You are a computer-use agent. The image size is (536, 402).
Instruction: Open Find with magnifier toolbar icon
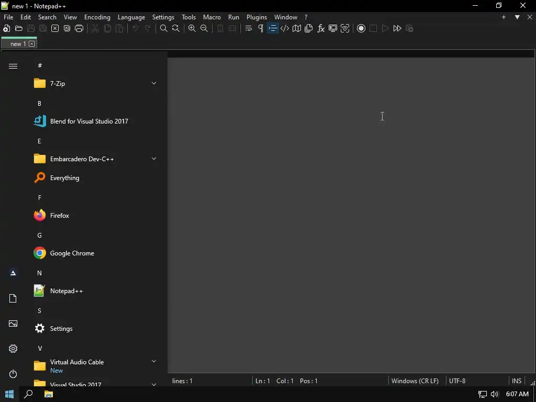[164, 28]
